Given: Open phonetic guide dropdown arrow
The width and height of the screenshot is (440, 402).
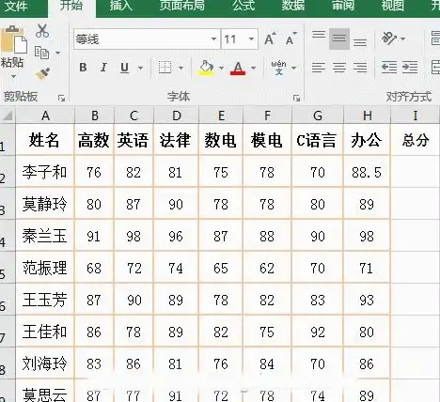Looking at the screenshot, I should (x=293, y=68).
